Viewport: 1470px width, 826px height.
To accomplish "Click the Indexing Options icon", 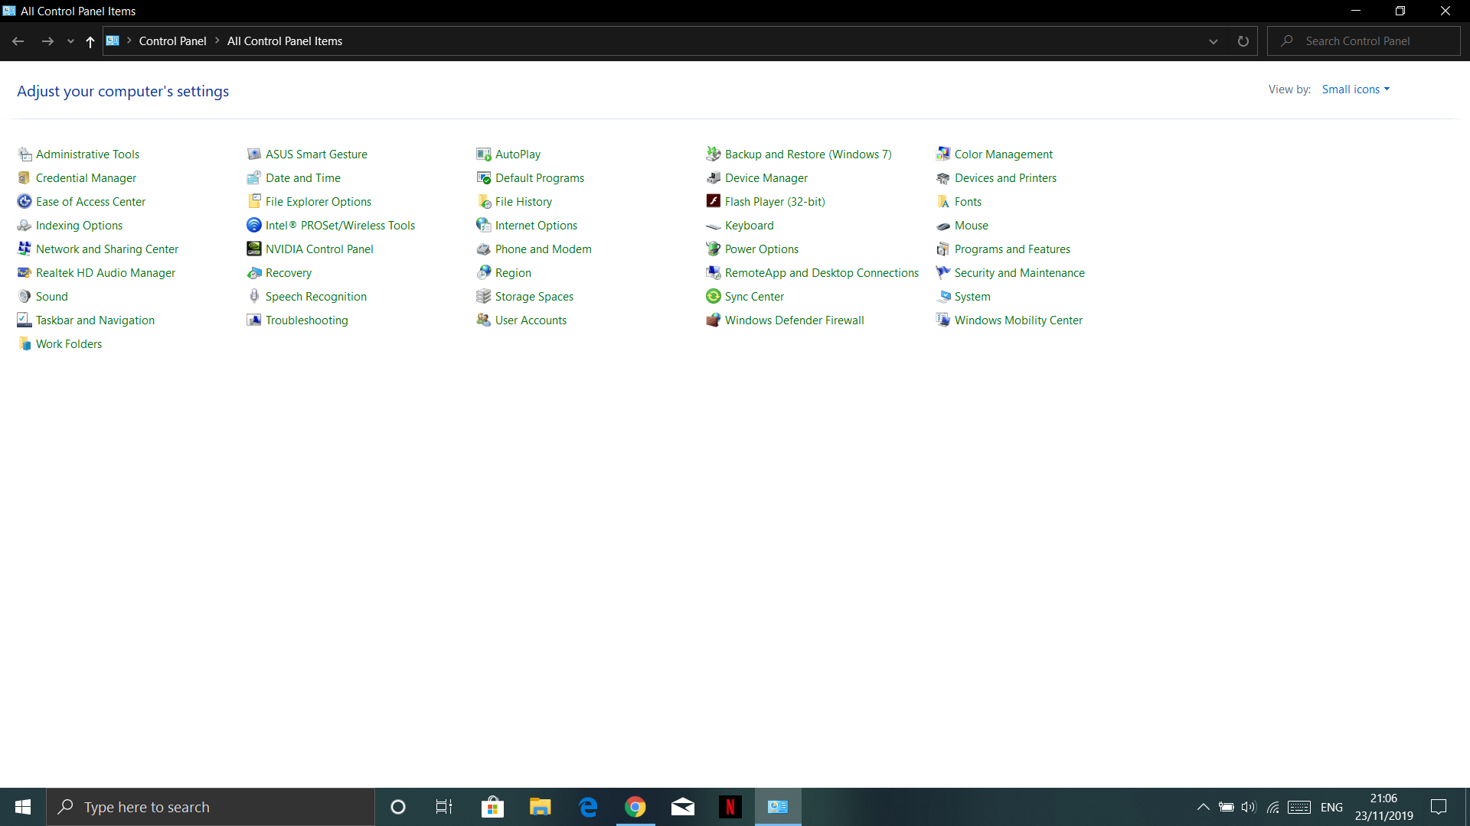I will pos(24,226).
